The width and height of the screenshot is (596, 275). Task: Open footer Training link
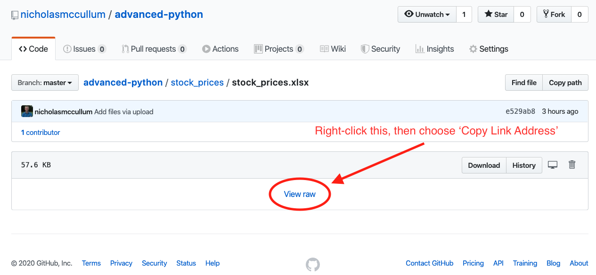pos(525,263)
